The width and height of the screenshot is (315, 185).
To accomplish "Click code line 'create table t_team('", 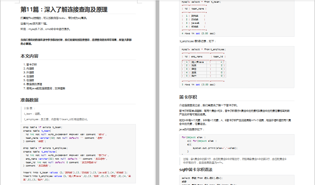I will (x=37, y=131).
